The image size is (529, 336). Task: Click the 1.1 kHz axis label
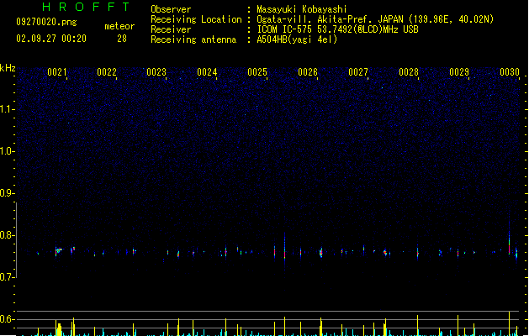(8, 109)
